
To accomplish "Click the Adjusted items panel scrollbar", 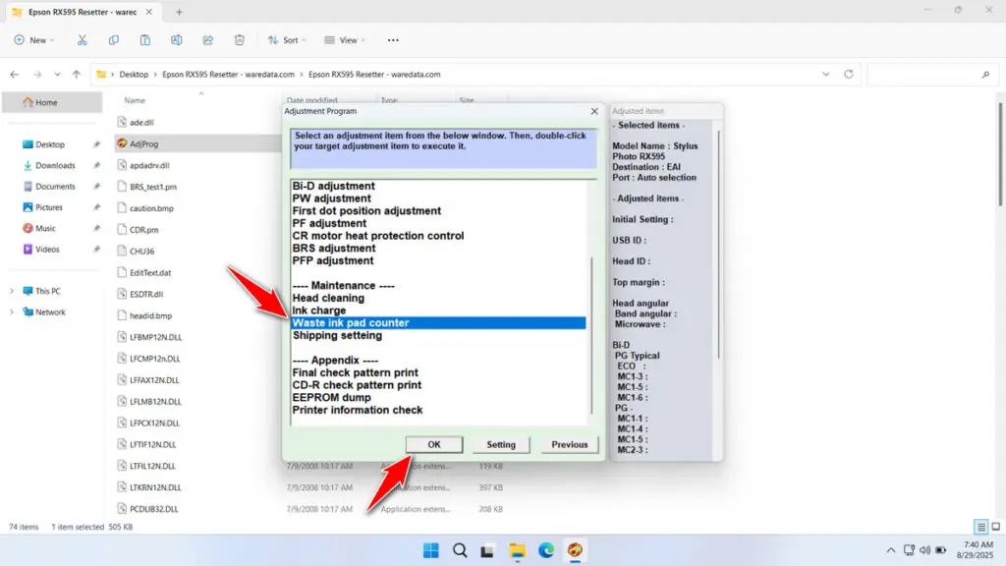I will (x=718, y=244).
